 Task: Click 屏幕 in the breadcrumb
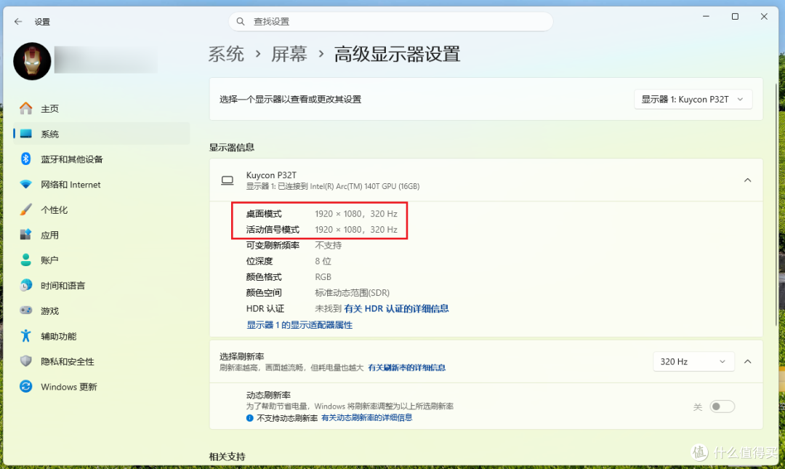pyautogui.click(x=289, y=54)
